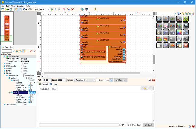Image resolution: width=196 pixels, height=129 pixels.
Task: Open the File menu
Action: click(3, 6)
